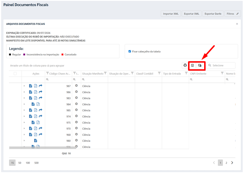This screenshot has height=173, width=245.
Task: Expand the detail row for code 974
Action: [x=24, y=116]
